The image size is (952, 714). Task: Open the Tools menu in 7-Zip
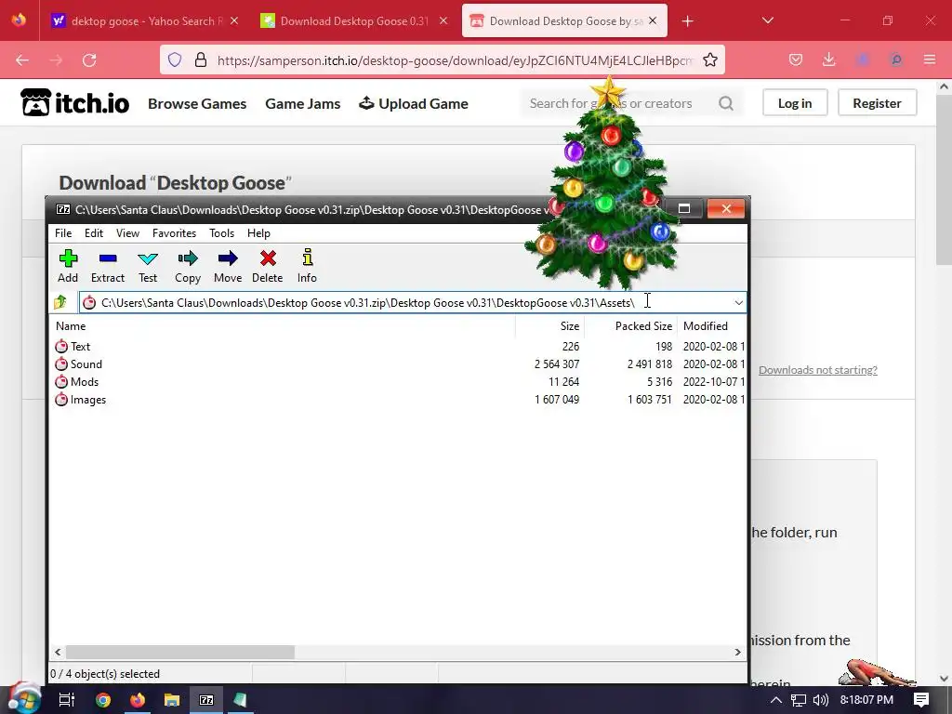coord(221,233)
